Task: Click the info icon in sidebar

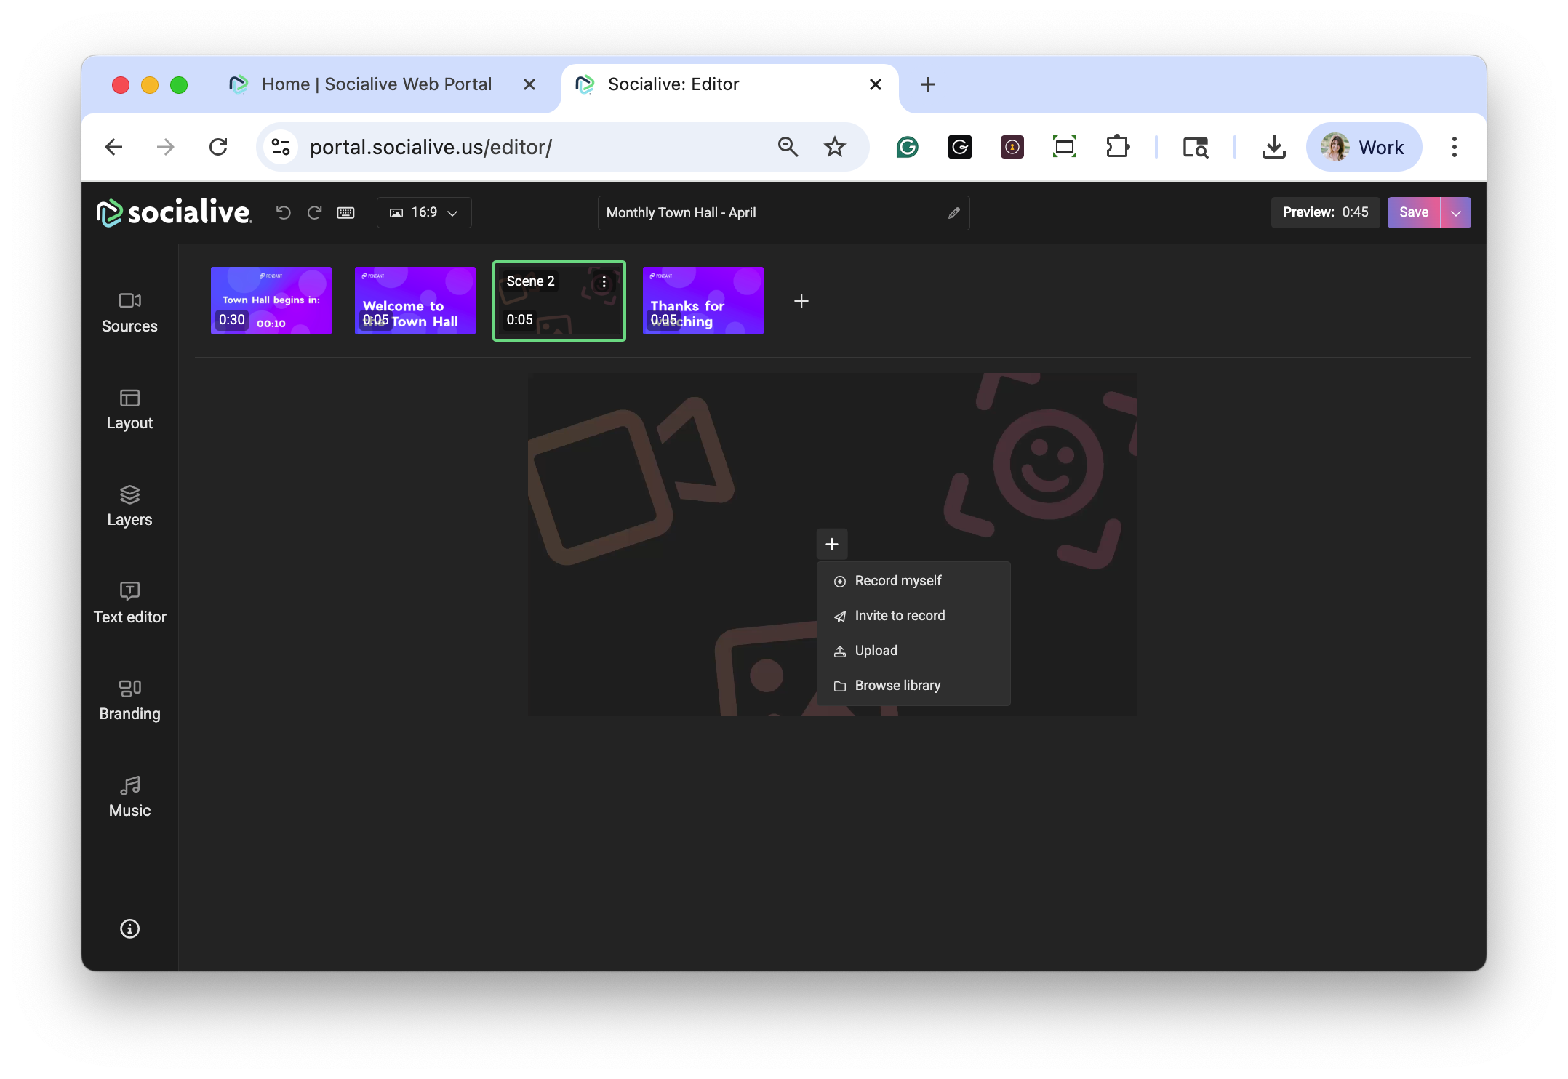Action: [129, 928]
